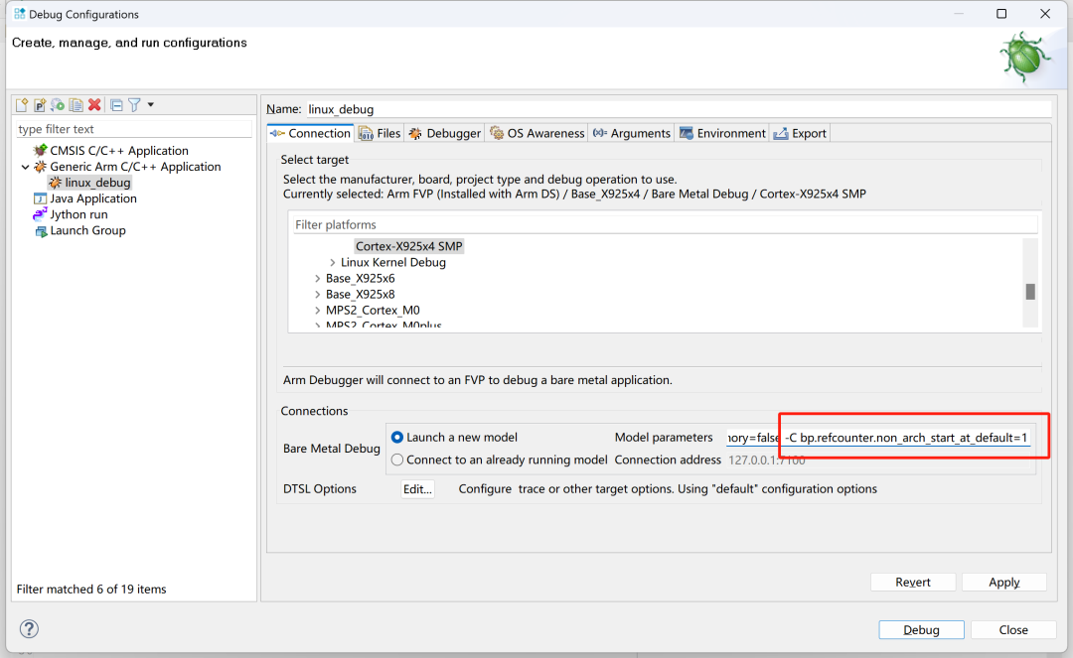Collapse all configurations in the tree
This screenshot has height=658, width=1073.
116,105
